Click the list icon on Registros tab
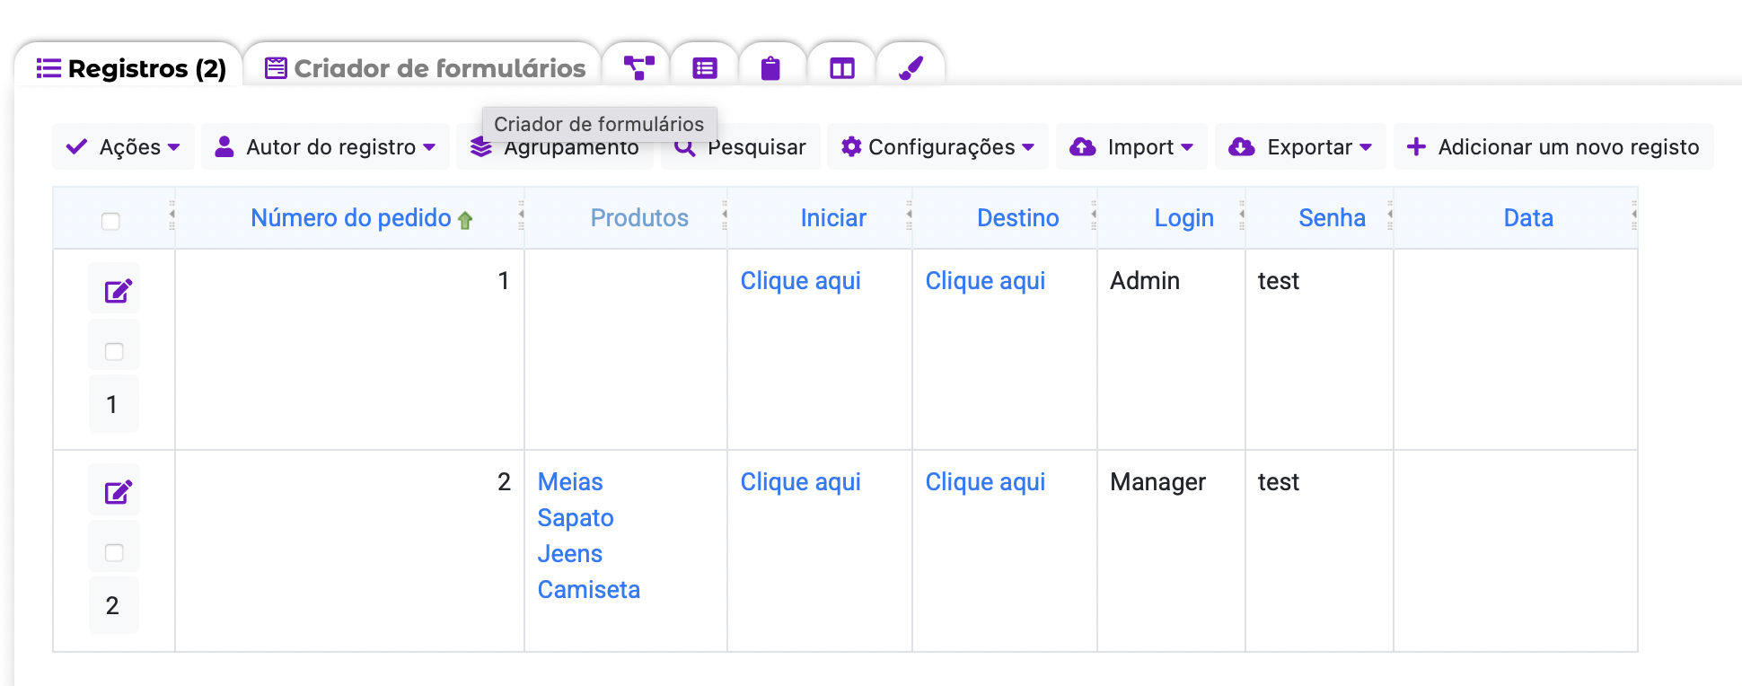The width and height of the screenshot is (1742, 686). pyautogui.click(x=48, y=68)
